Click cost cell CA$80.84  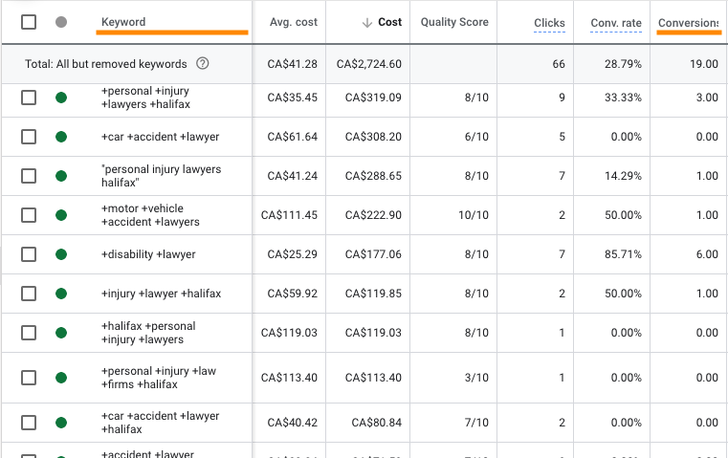click(376, 423)
